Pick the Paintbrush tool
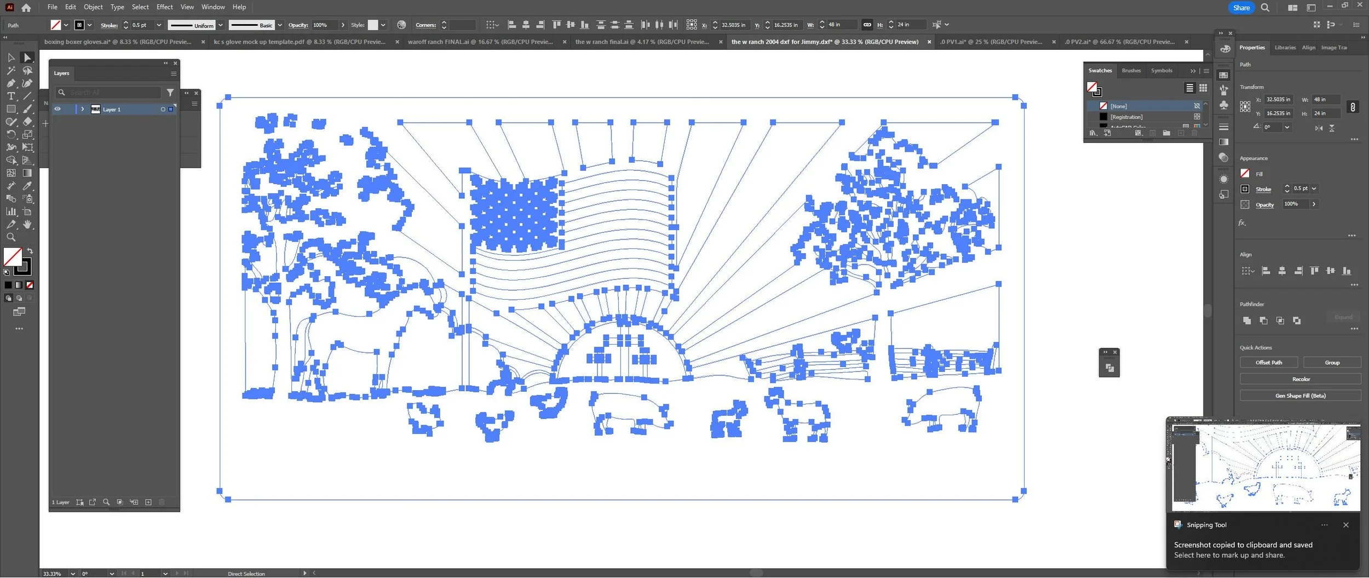This screenshot has width=1369, height=578. tap(27, 109)
